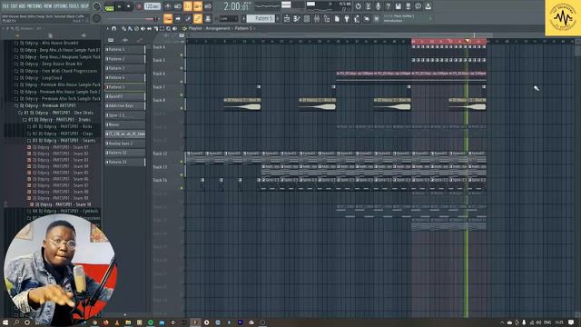Click the playlist playhead position marker
This screenshot has width=581, height=327.
pyautogui.click(x=468, y=41)
